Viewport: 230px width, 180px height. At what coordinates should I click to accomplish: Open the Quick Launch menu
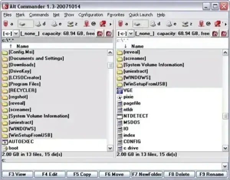click(141, 15)
